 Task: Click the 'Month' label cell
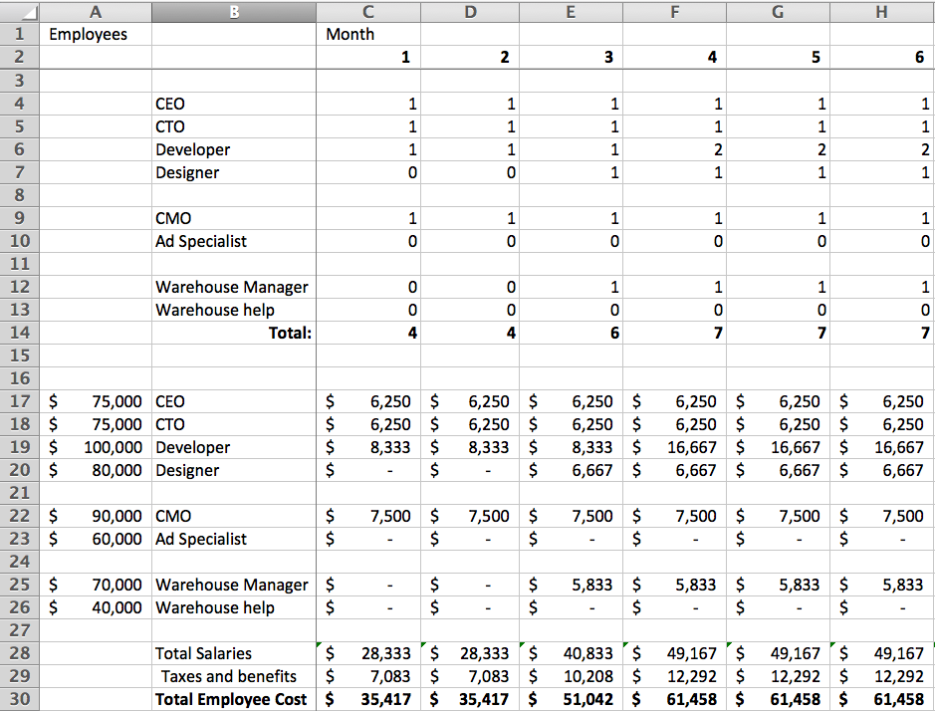coord(368,34)
